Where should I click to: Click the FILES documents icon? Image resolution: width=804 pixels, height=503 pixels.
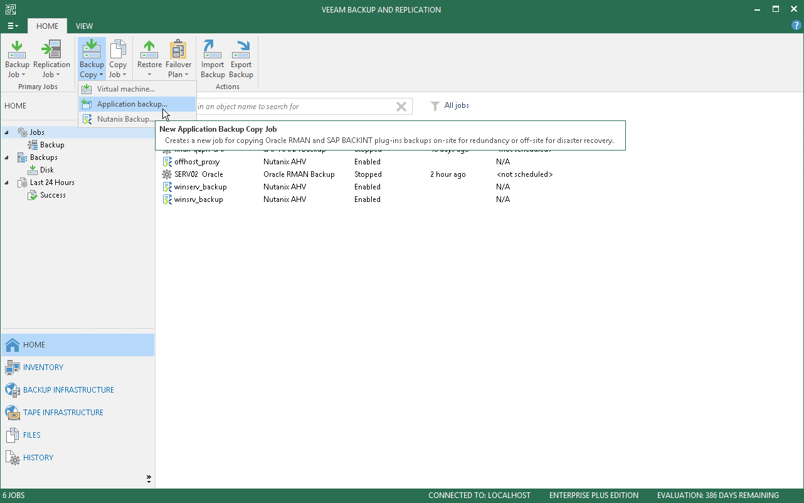pyautogui.click(x=13, y=435)
